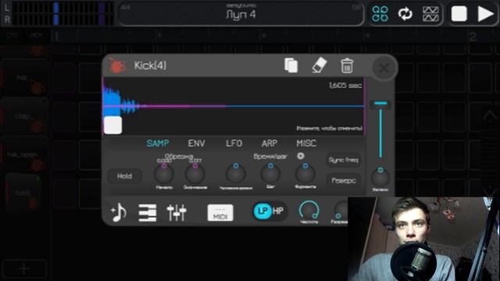
Task: Add a new track with plus button
Action: click(24, 269)
